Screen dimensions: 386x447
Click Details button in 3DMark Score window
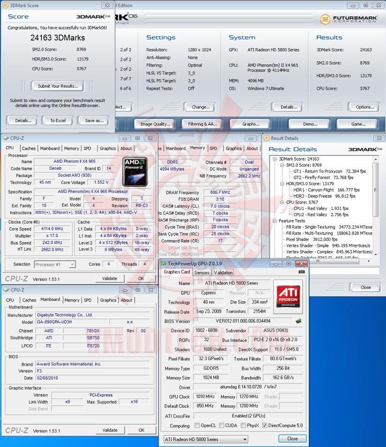[x=23, y=120]
